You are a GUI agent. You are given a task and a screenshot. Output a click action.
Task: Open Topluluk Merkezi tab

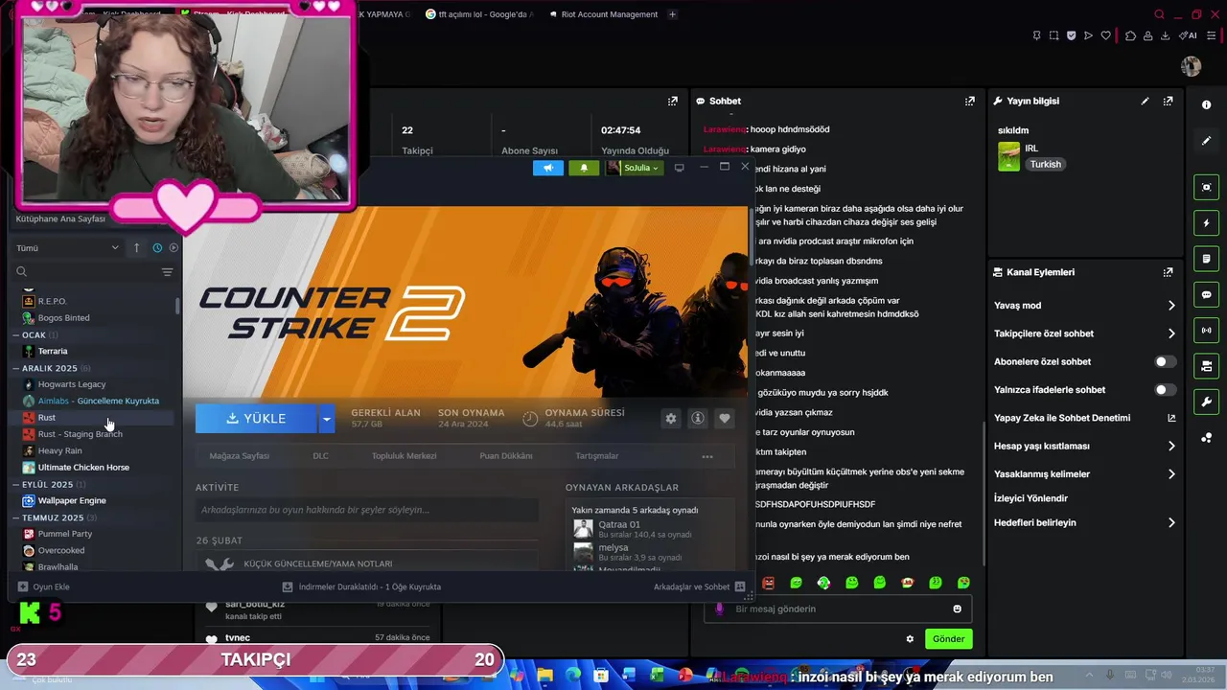pos(404,456)
